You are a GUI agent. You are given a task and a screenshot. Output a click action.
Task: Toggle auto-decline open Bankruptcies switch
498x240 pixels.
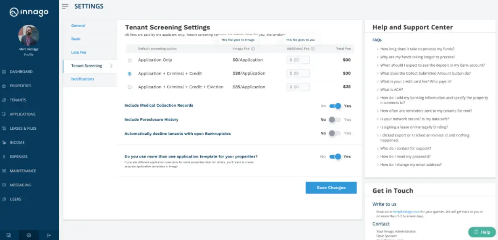(335, 133)
